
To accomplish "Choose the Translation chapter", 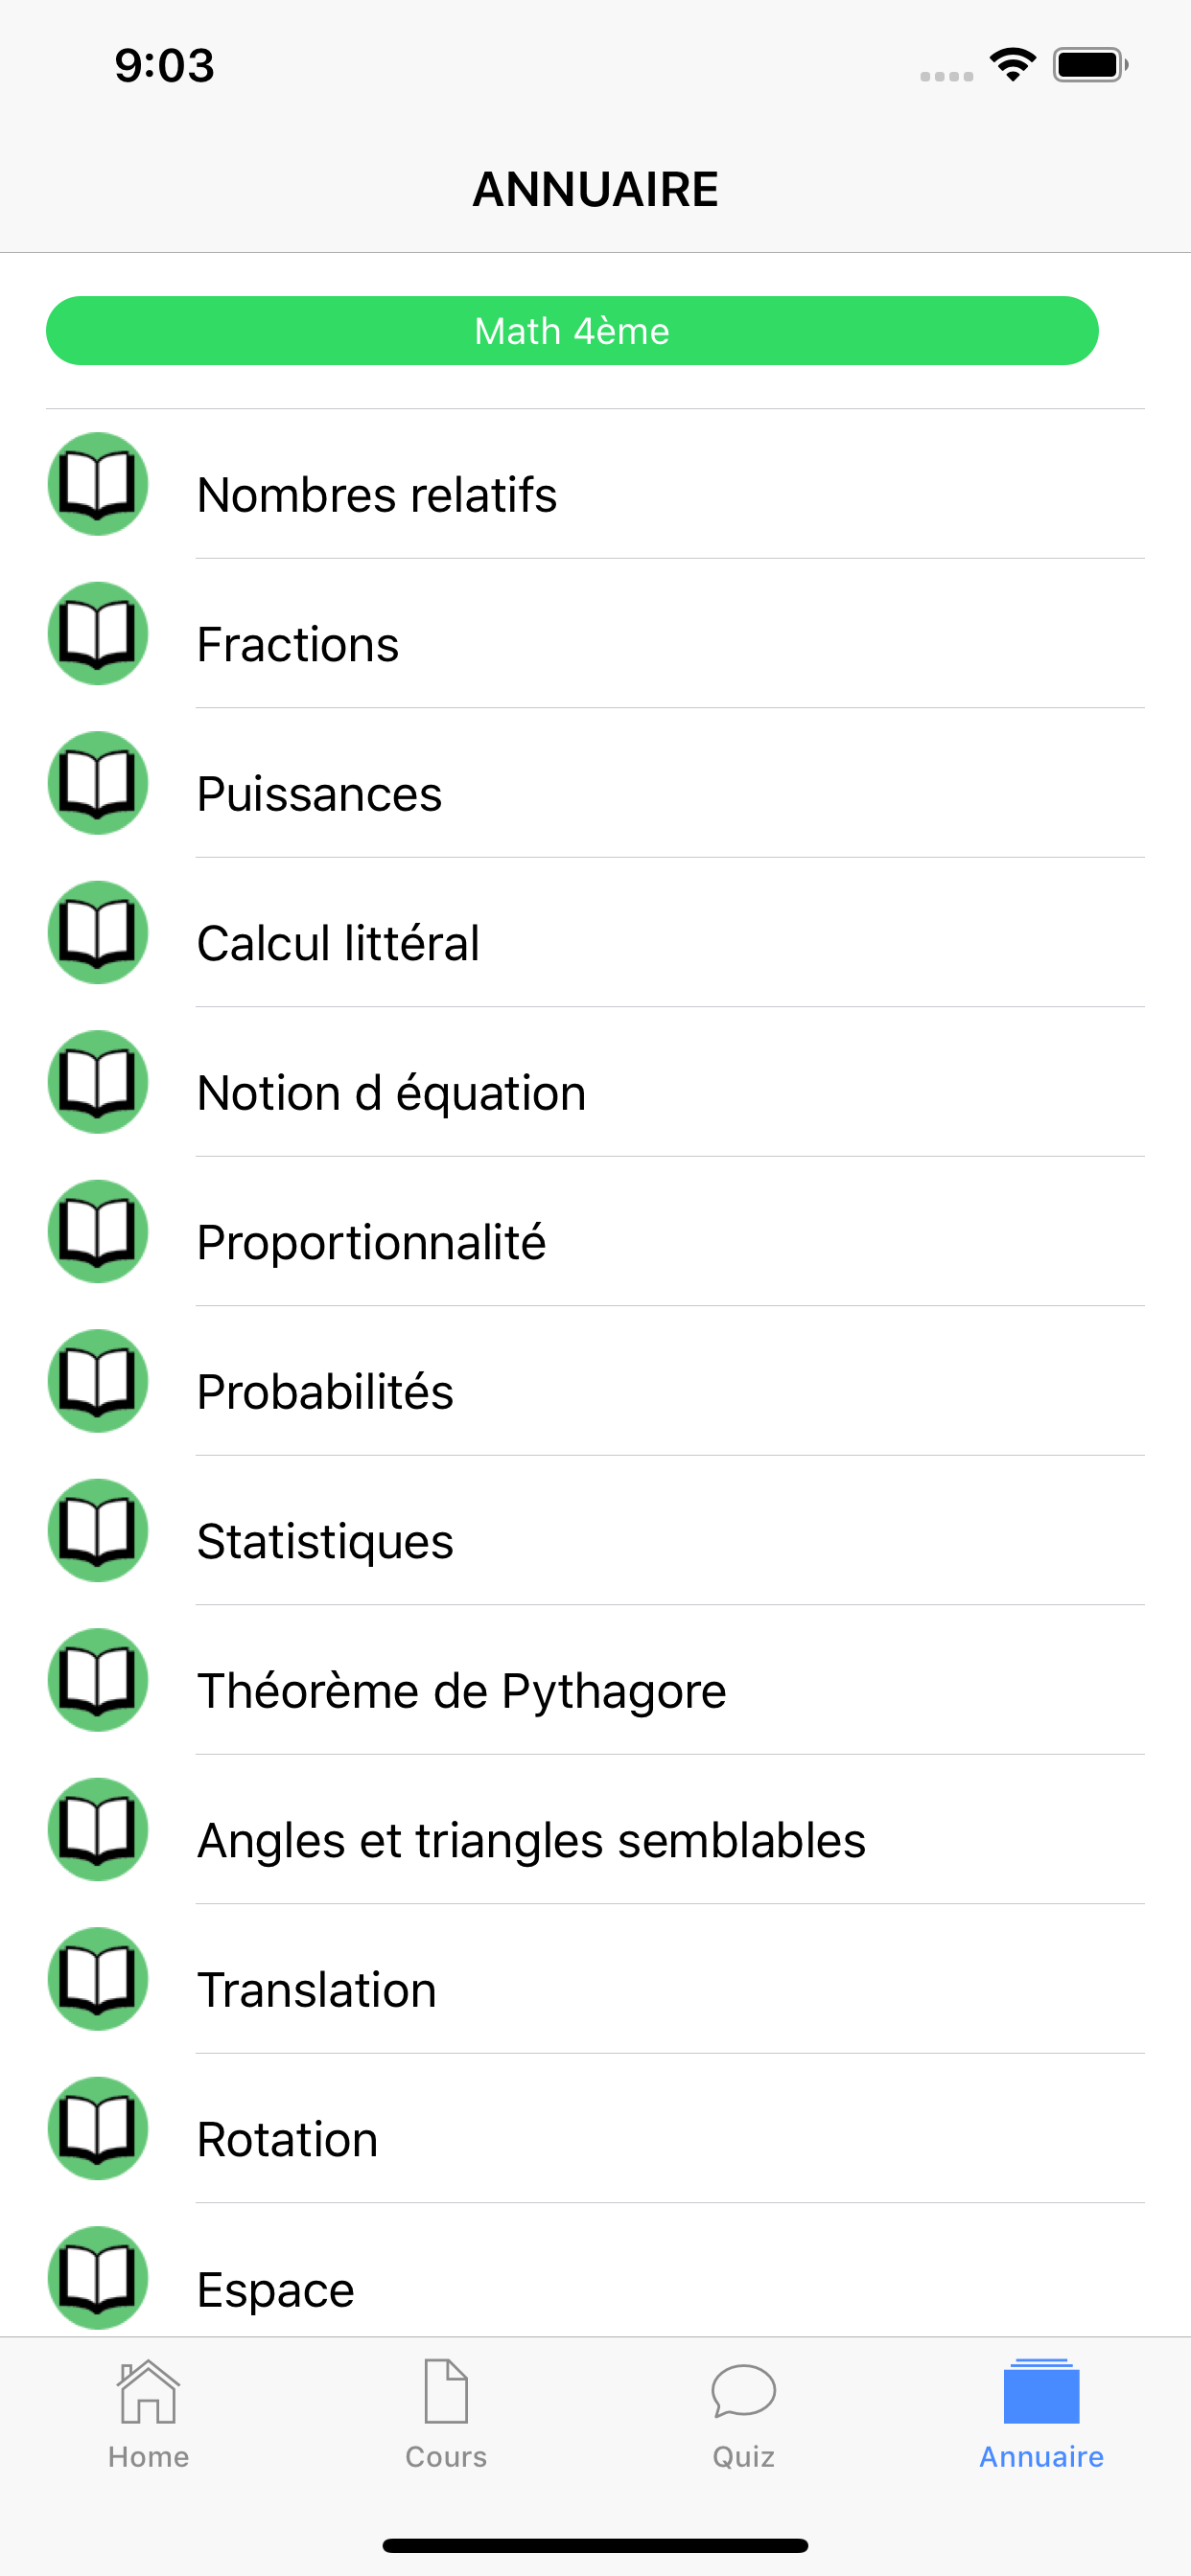I will [316, 1990].
